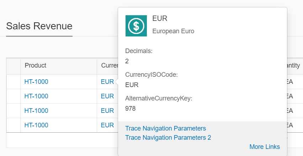This screenshot has height=156, width=303.
Task: Open the Sales Revenue tab
Action: tap(39, 26)
